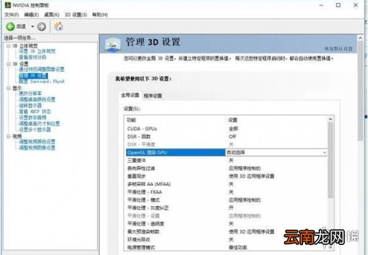Click 恢复默认设置 link in header
The height and width of the screenshot is (255, 368).
pyautogui.click(x=338, y=48)
